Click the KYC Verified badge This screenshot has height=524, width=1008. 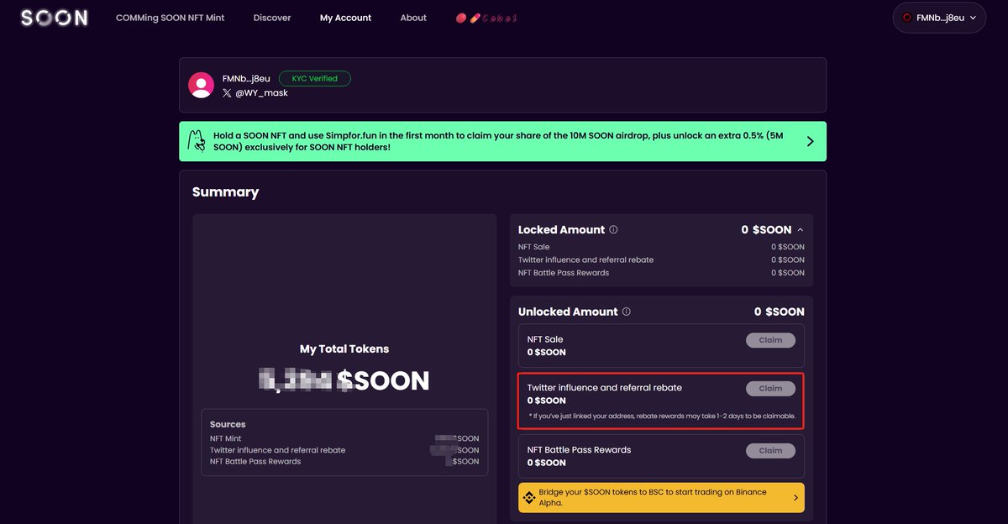click(315, 79)
